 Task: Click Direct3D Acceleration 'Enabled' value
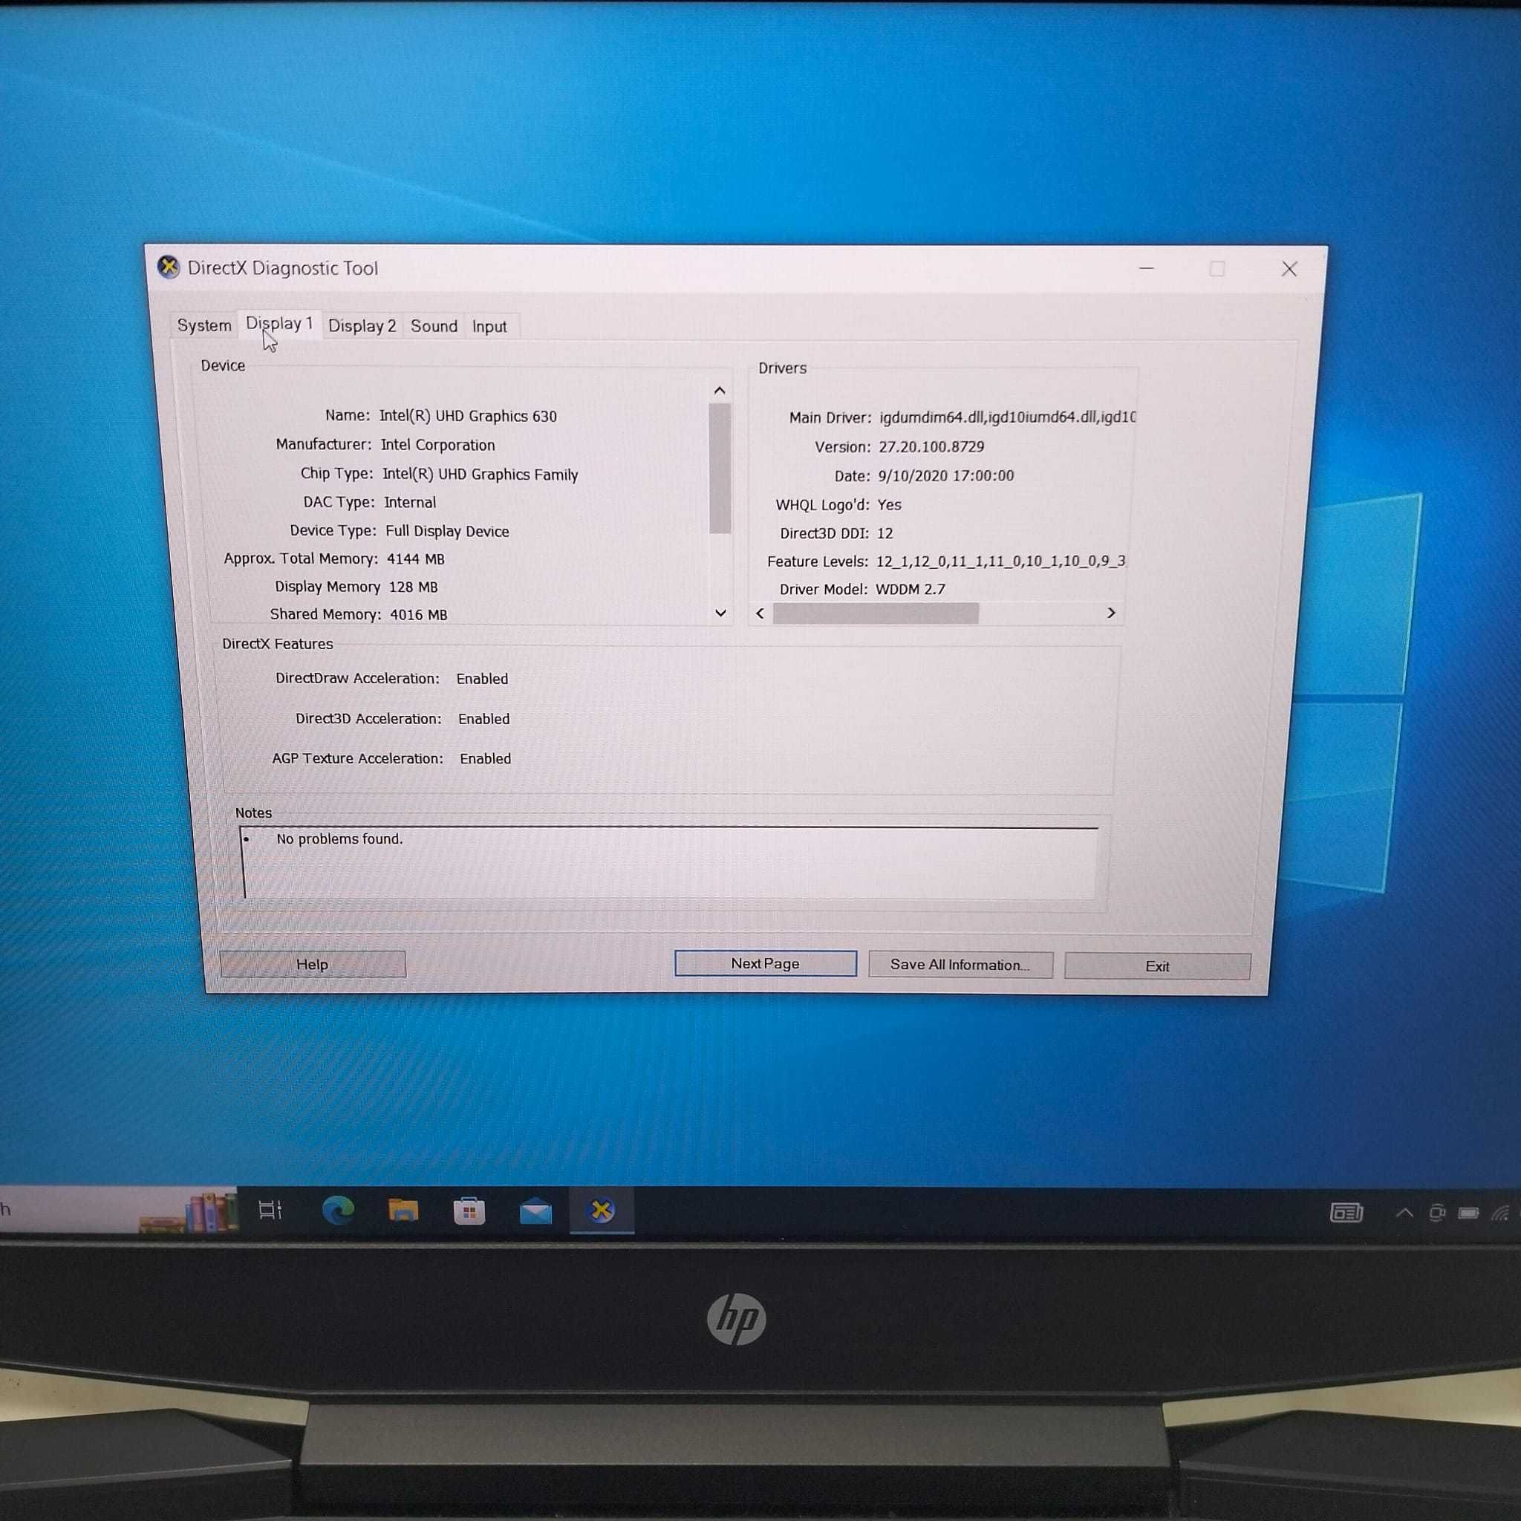click(483, 719)
